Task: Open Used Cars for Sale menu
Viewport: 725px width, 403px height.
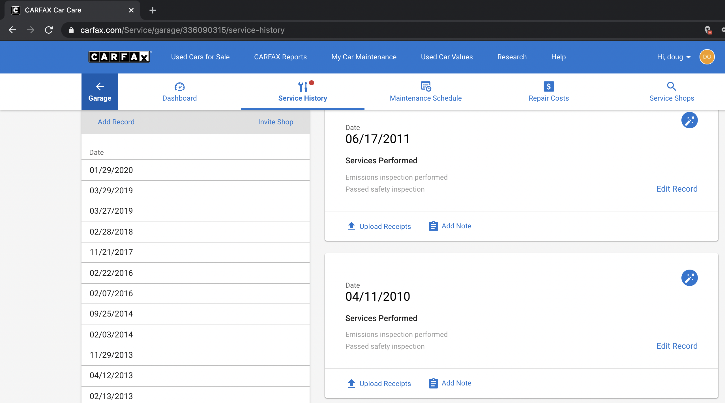Action: point(200,57)
